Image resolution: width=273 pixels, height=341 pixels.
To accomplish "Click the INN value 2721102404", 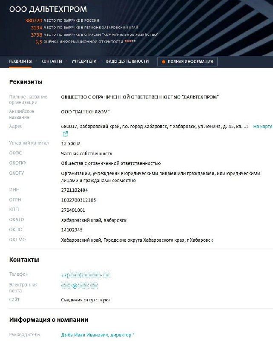I will coord(75,190).
